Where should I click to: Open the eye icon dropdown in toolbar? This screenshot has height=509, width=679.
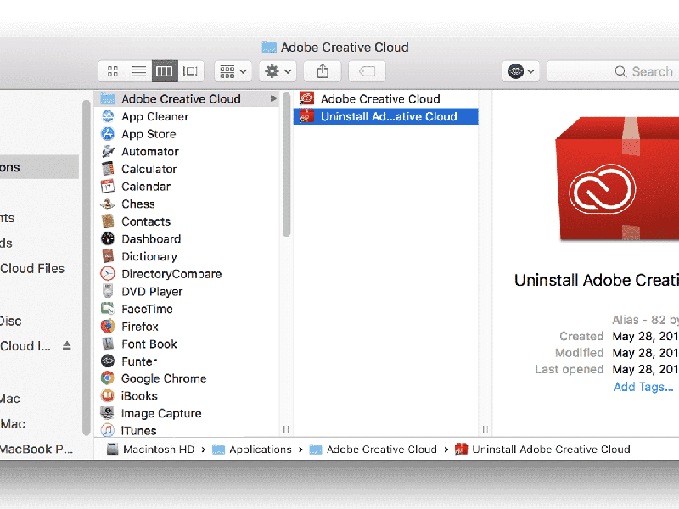click(x=521, y=71)
